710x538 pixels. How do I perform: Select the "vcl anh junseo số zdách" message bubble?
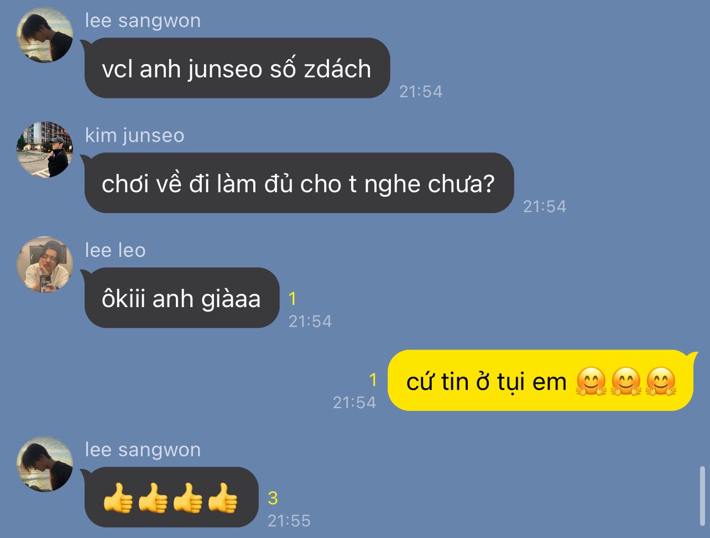237,68
